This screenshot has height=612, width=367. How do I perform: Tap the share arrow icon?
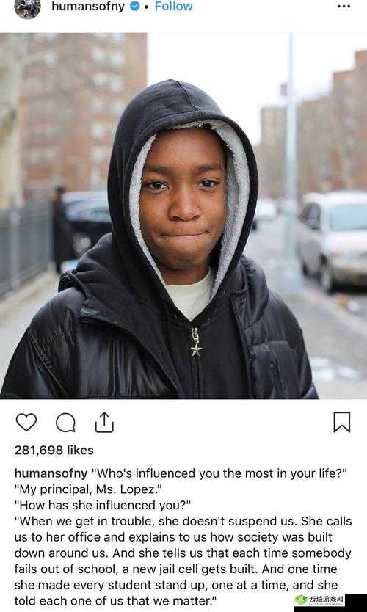(104, 423)
